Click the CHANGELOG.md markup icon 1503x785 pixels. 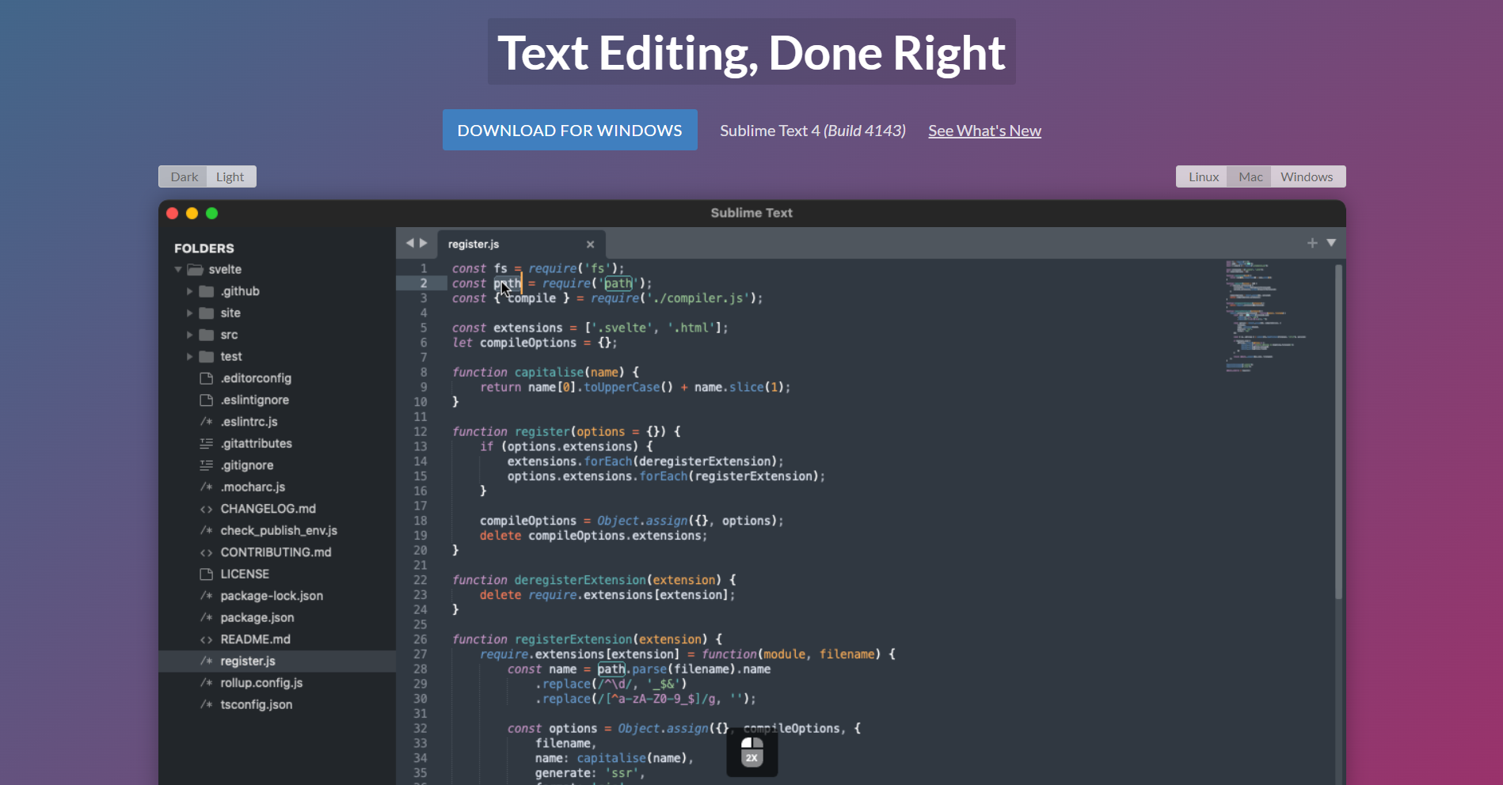tap(207, 509)
